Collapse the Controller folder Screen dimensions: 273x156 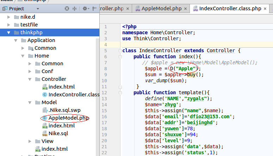pyautogui.click(x=30, y=79)
